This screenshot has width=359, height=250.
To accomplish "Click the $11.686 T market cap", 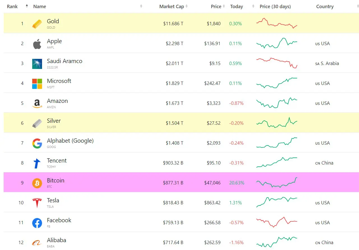I will click(173, 24).
